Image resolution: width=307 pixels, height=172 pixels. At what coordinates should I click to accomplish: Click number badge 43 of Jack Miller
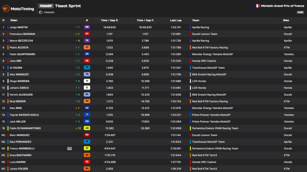point(87,121)
